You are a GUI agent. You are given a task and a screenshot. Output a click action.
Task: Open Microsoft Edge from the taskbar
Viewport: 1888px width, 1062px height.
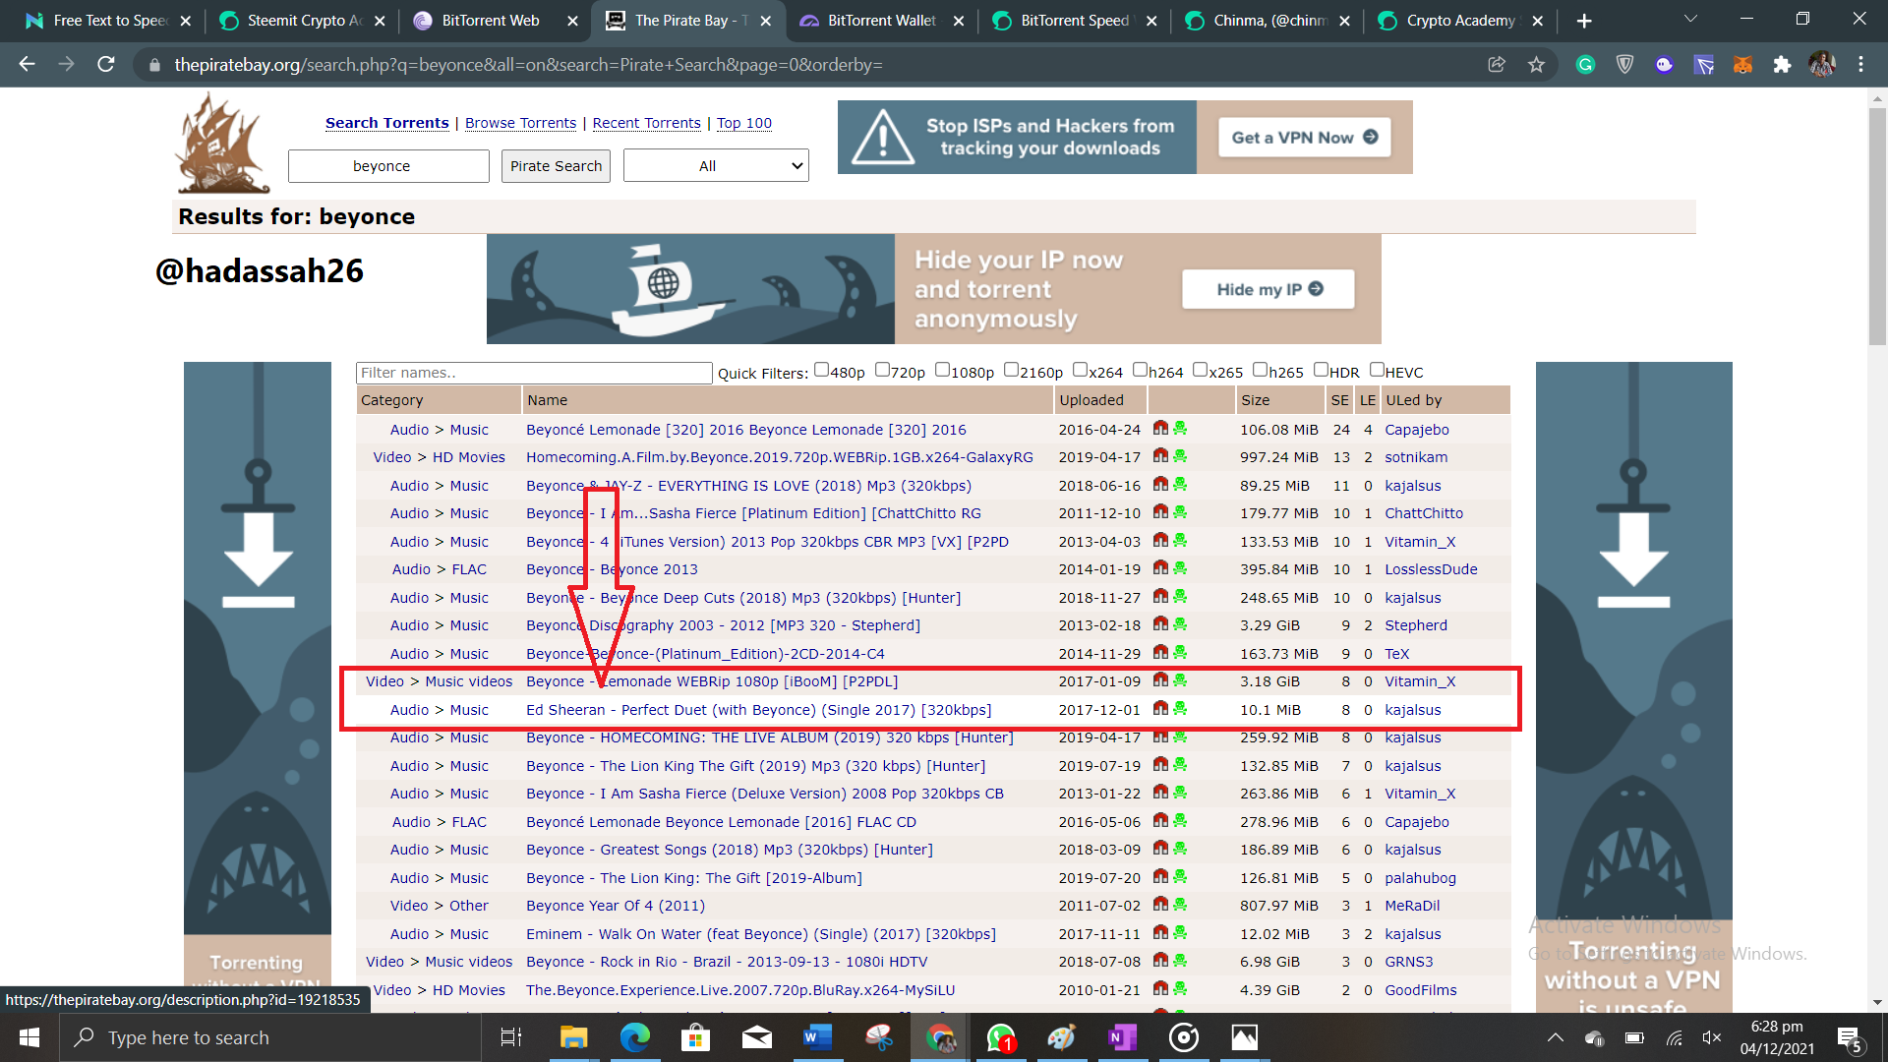(635, 1037)
